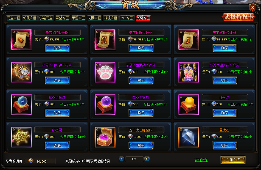Switch to the 神魂专区 tab
Image resolution: width=261 pixels, height=170 pixels.
111,18
